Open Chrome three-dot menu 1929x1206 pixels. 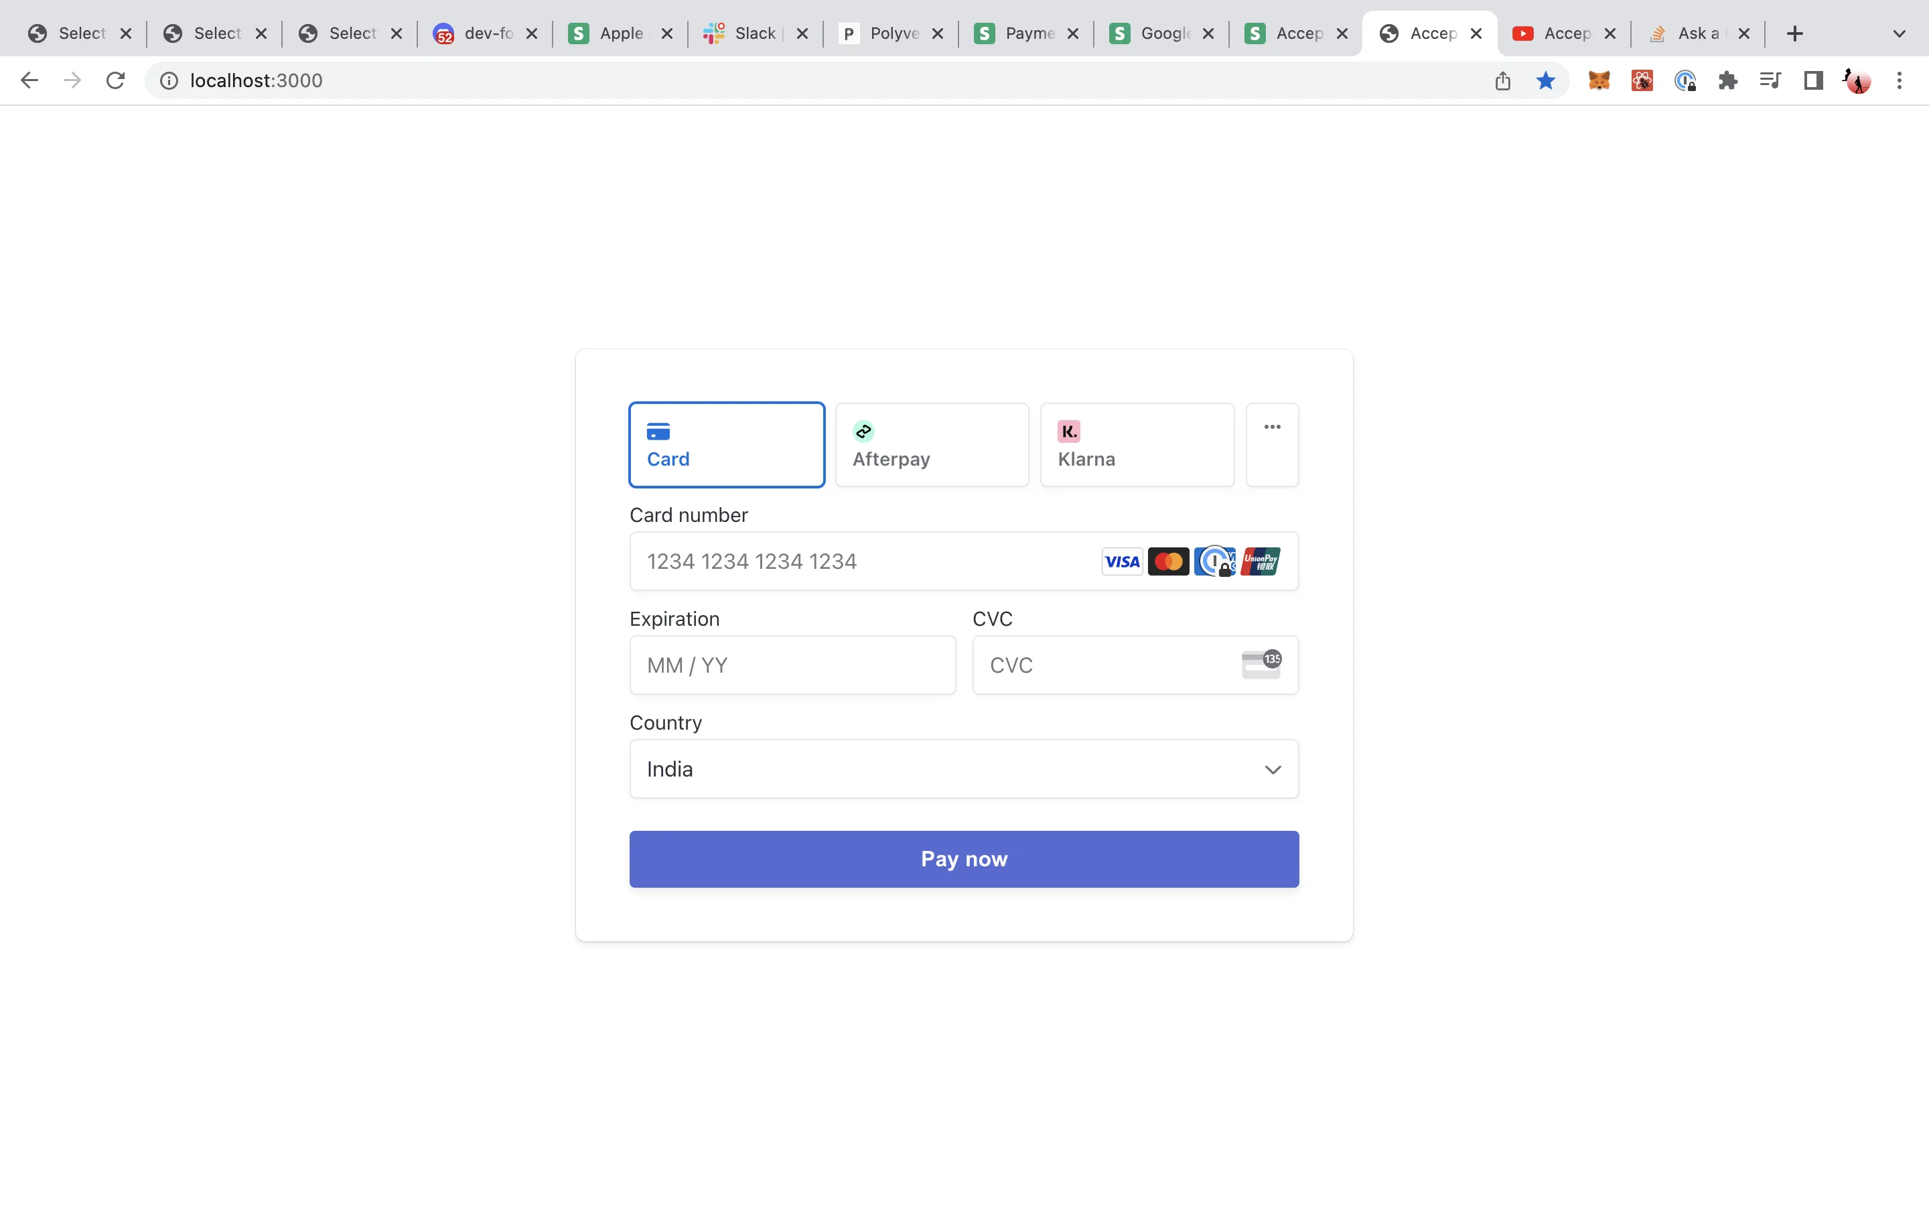(1900, 80)
